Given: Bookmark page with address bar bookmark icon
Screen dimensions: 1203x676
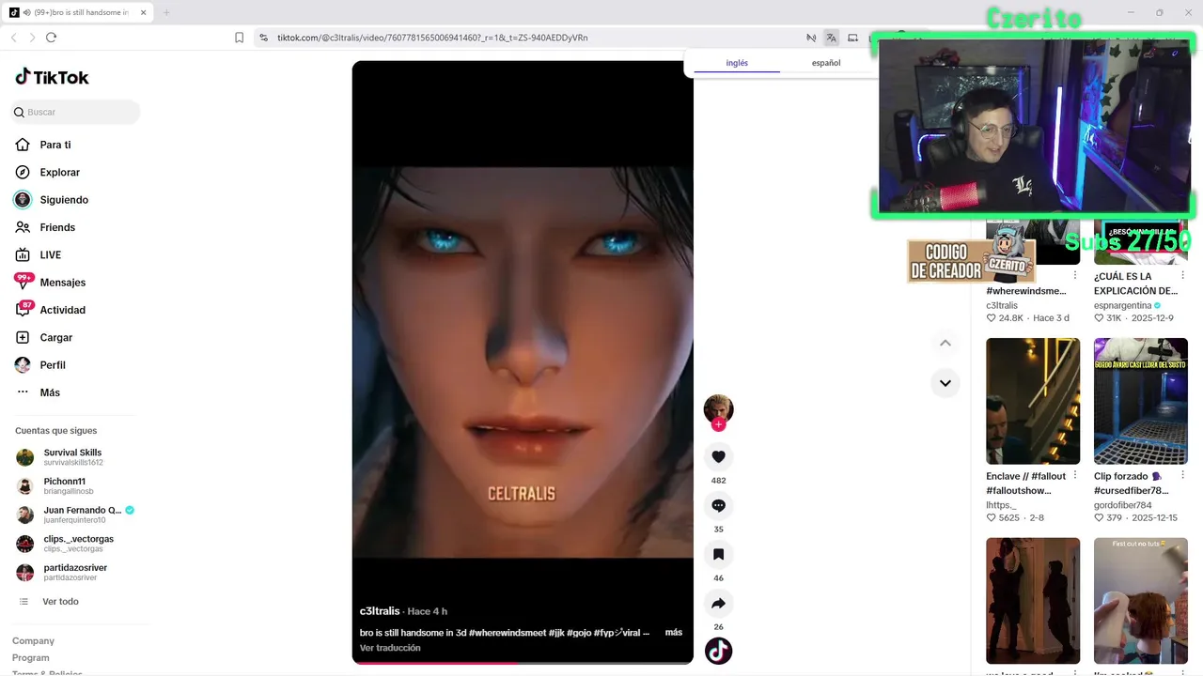Looking at the screenshot, I should [239, 38].
